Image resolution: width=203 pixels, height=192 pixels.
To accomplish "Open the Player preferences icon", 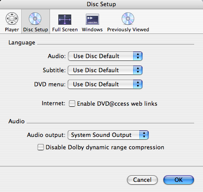I will pos(12,18).
